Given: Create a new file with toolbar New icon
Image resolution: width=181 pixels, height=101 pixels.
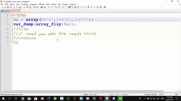Looking at the screenshot, I should (x=2, y=7).
